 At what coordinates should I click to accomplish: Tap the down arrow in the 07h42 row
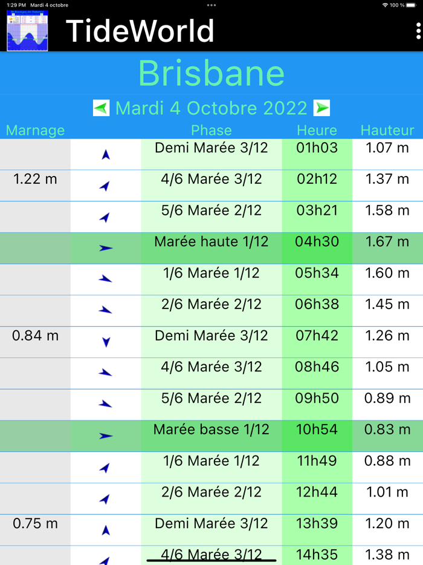[106, 342]
